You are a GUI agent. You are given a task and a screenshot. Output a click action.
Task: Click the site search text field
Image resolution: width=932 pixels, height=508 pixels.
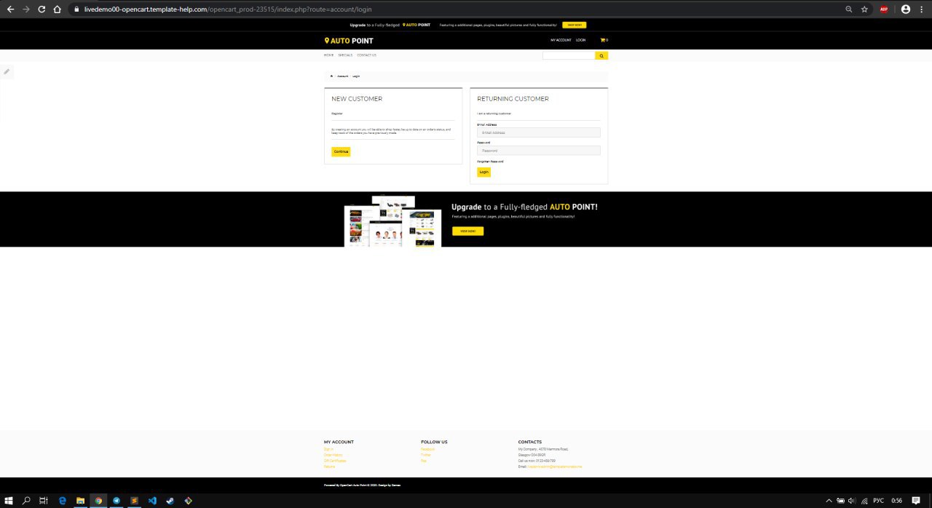[569, 55]
